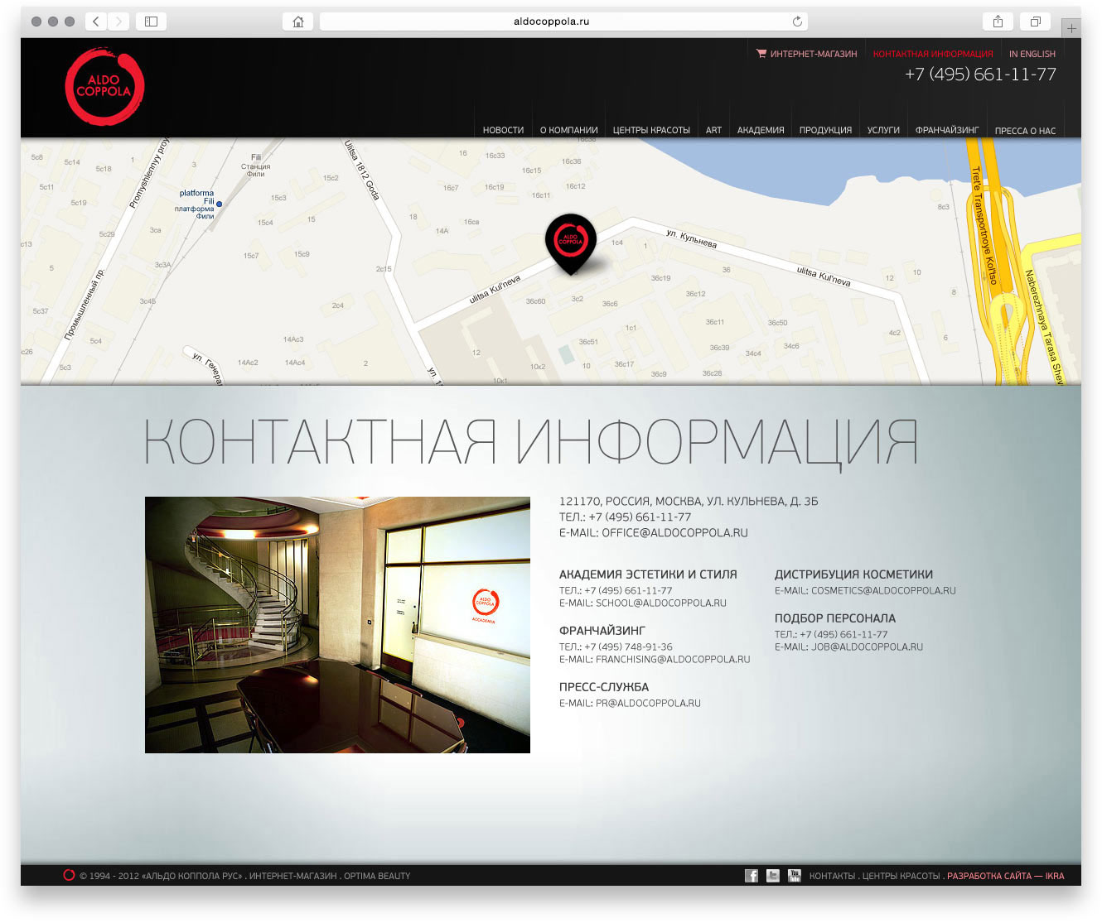The height and width of the screenshot is (923, 1102).
Task: Visit the Интернет-магазин link in header
Action: coord(814,54)
